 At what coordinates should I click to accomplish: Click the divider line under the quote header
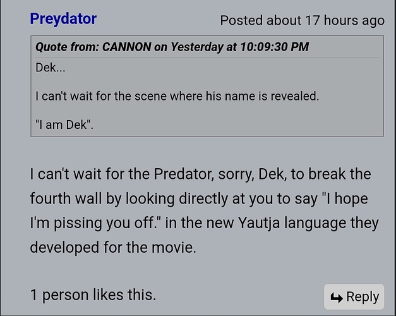(x=207, y=58)
